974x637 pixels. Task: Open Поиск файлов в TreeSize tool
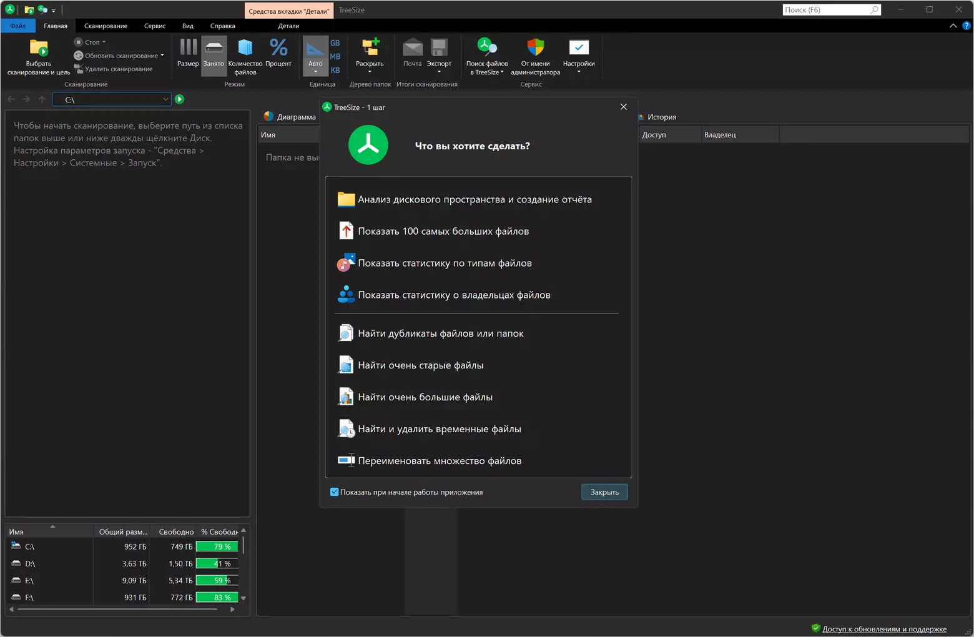point(486,48)
